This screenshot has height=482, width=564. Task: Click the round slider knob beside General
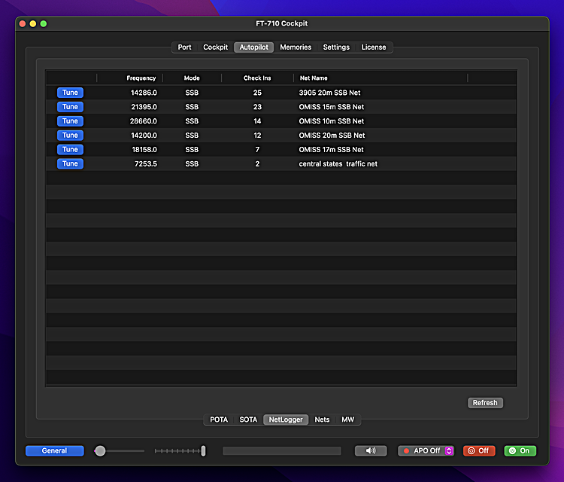[100, 450]
